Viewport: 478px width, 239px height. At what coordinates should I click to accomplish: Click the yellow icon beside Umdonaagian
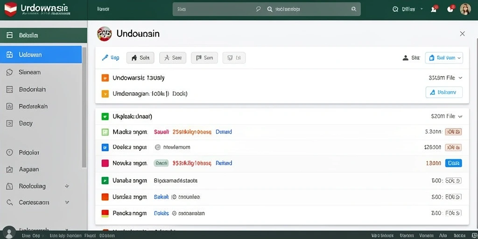(105, 93)
